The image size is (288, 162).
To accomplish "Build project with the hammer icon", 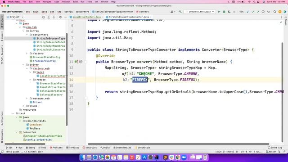I will pyautogui.click(x=180, y=12).
